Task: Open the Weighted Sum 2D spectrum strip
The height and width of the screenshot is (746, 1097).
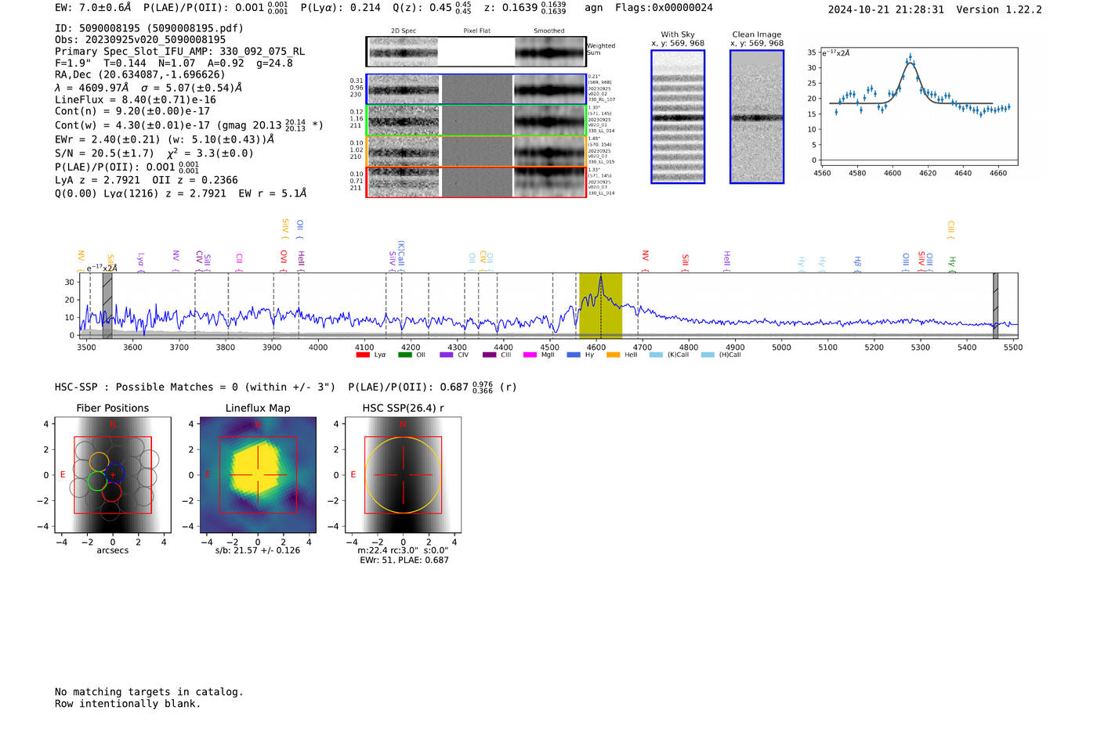Action: click(x=476, y=52)
